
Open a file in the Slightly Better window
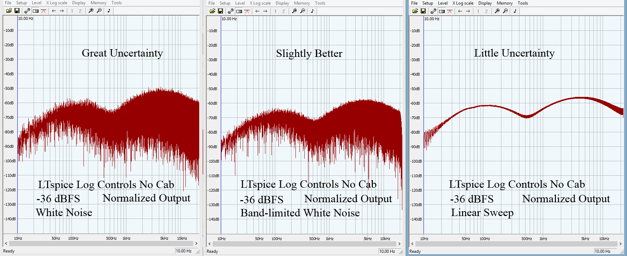click(x=212, y=11)
